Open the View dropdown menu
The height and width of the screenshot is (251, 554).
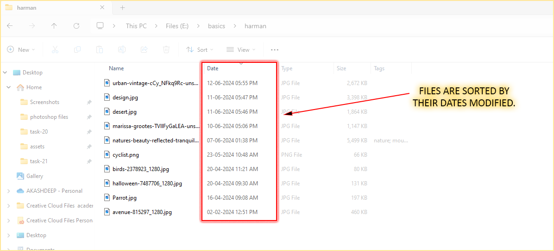(240, 49)
